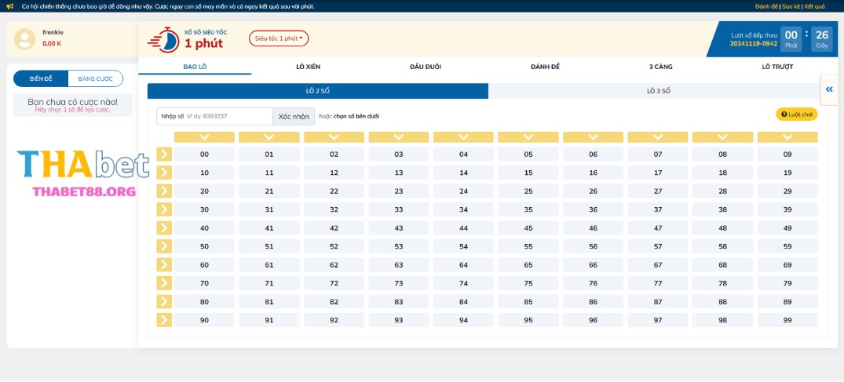The width and height of the screenshot is (844, 382).
Task: Switch to the Lô 3 Số tab
Action: coord(658,91)
